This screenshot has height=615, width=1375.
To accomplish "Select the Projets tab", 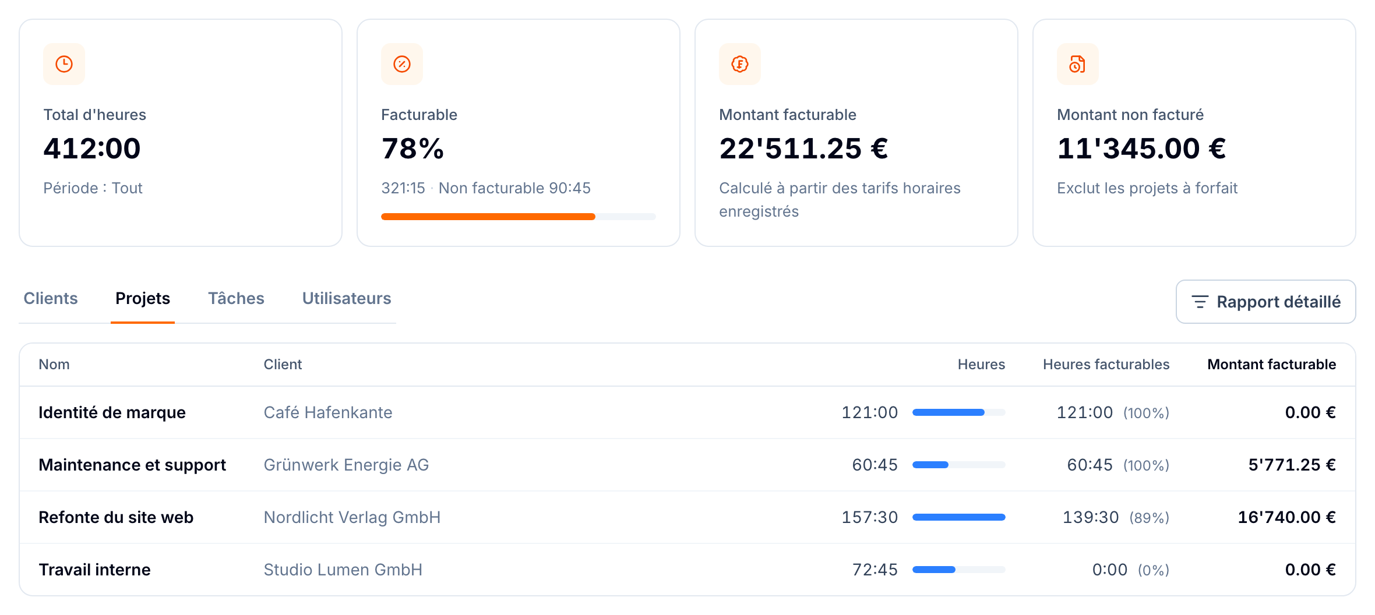I will 143,298.
